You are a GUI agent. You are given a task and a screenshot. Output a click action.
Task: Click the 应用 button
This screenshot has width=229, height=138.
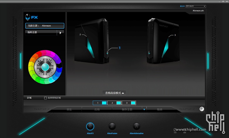(x=97, y=110)
